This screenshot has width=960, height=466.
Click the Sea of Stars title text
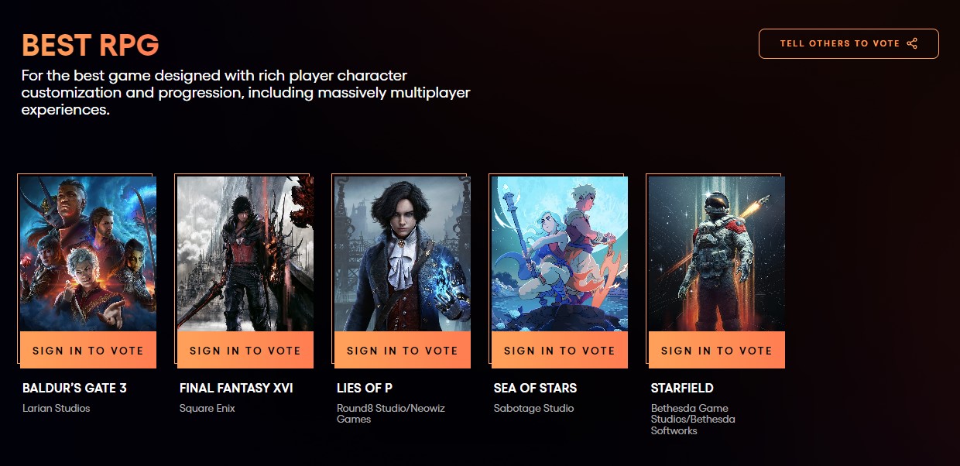[535, 388]
